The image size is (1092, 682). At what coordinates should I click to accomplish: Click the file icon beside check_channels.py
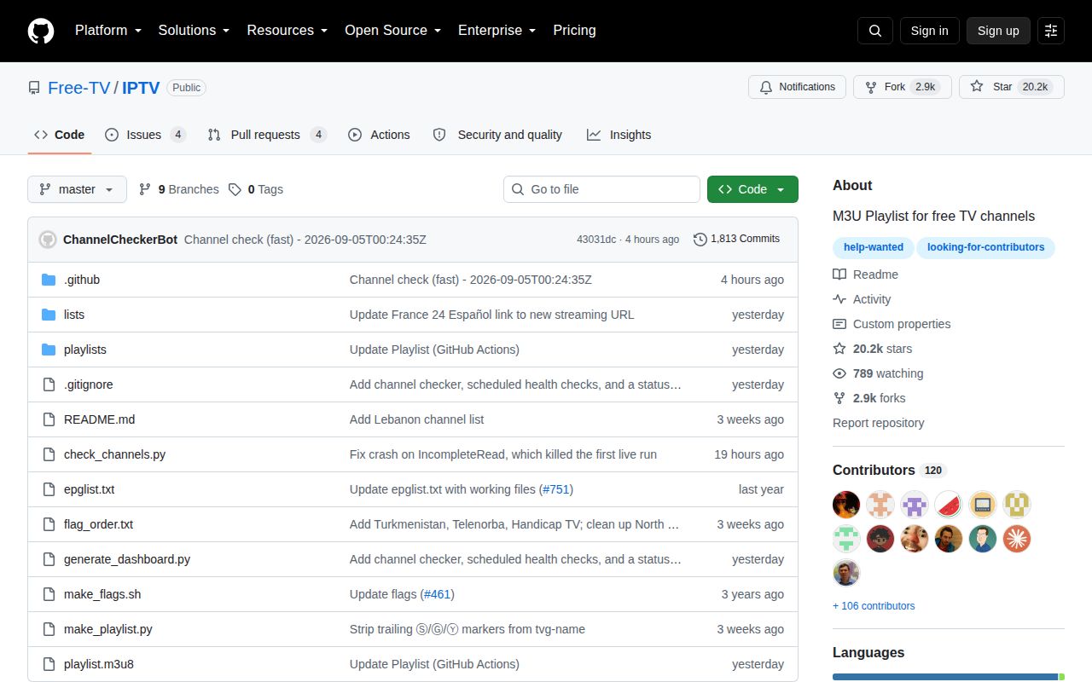coord(49,454)
